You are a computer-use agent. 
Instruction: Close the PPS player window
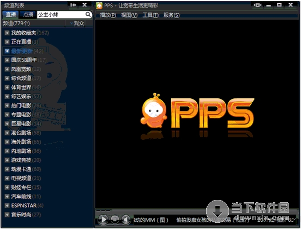tap(291, 5)
